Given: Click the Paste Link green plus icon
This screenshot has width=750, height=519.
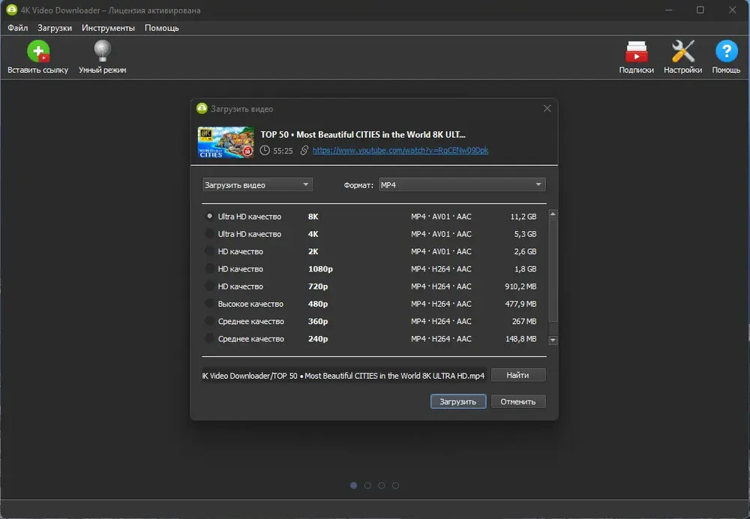Looking at the screenshot, I should (38, 51).
